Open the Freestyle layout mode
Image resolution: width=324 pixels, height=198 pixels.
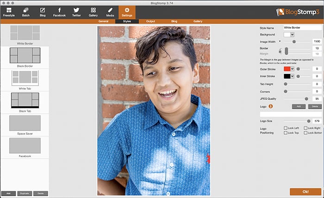9,12
